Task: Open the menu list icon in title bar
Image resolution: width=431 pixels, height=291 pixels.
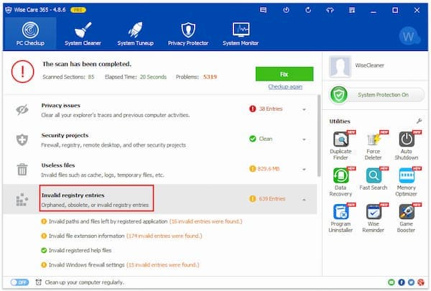Action: click(352, 10)
